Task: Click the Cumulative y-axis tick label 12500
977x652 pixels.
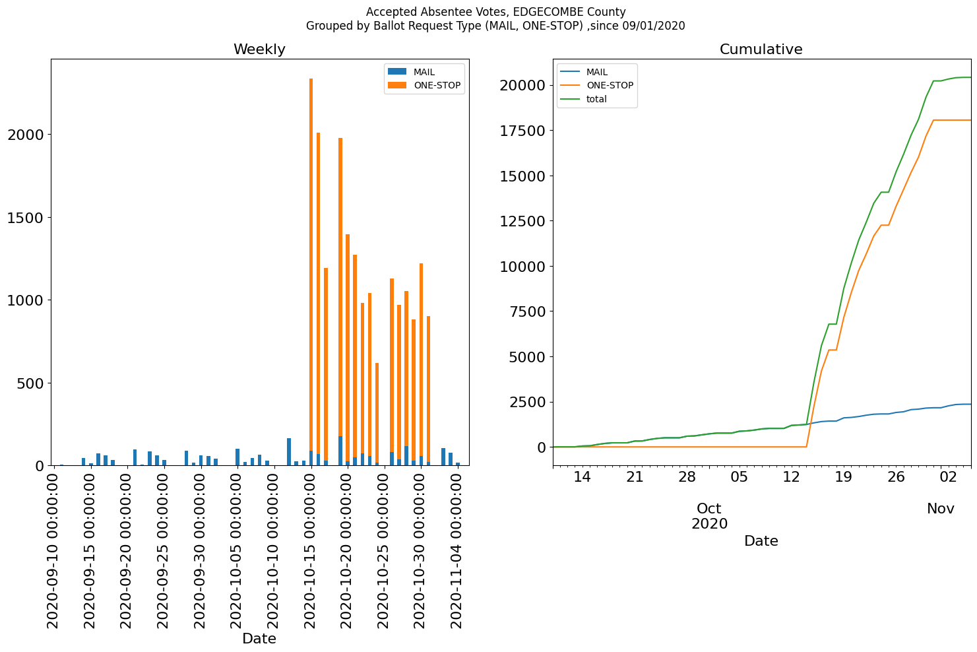Action: click(x=522, y=221)
